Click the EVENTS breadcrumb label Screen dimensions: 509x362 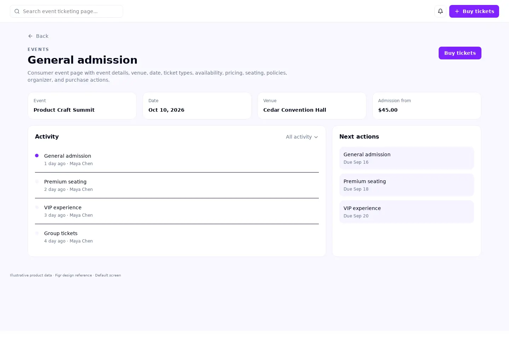(38, 49)
